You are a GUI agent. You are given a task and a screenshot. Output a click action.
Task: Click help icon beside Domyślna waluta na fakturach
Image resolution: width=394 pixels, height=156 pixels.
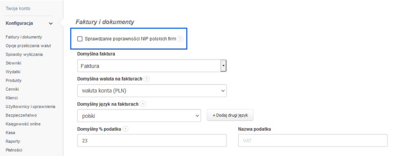point(146,79)
